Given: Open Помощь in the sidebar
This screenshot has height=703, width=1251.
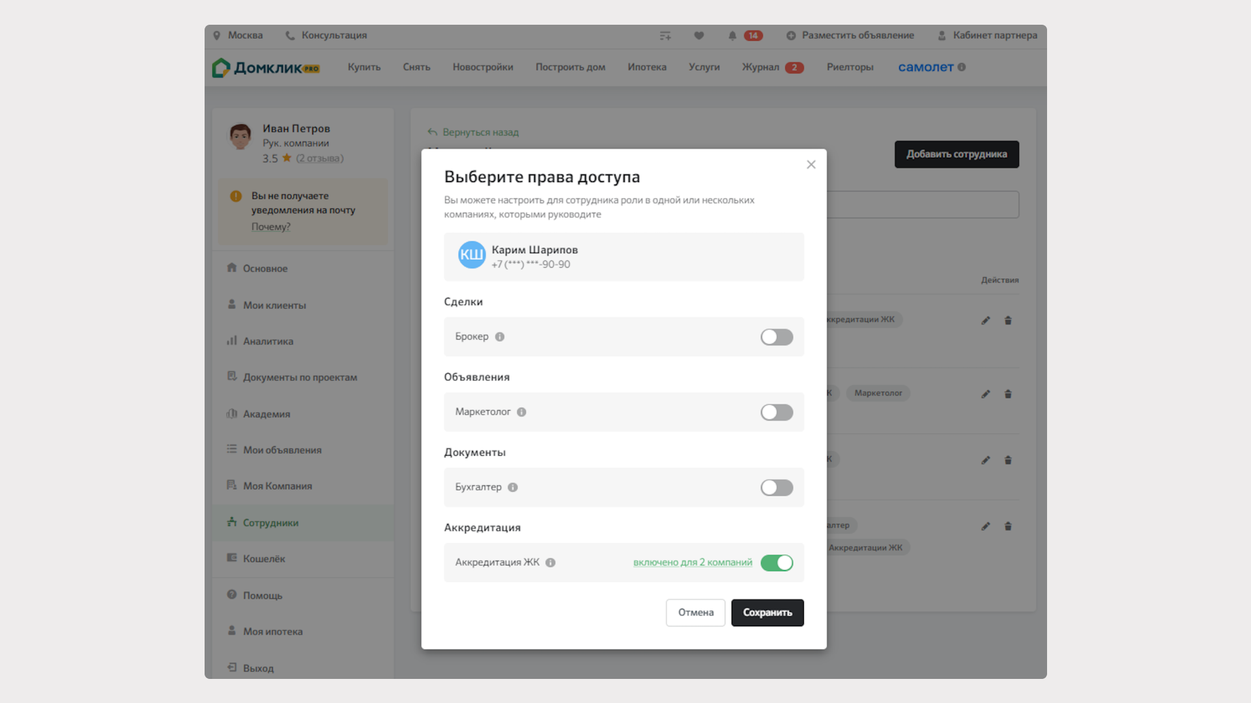Looking at the screenshot, I should 303,596.
